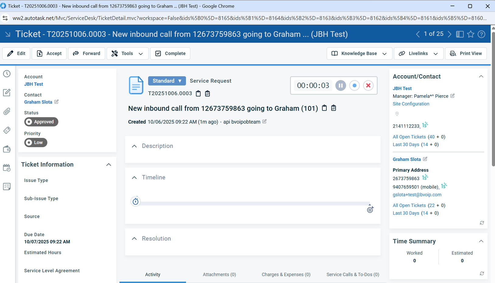Open the paperclip attachments icon in sidebar
495x283 pixels.
[x=7, y=111]
